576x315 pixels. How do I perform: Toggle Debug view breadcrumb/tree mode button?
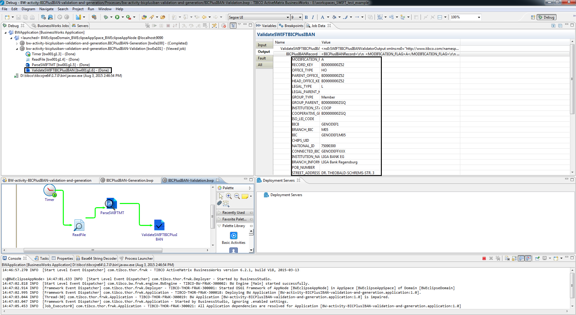point(233,26)
